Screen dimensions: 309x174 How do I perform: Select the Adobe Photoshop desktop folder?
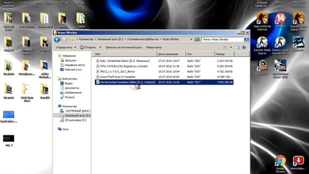click(x=45, y=69)
